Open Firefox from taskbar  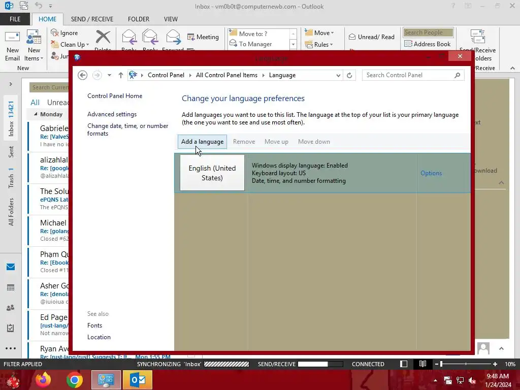pyautogui.click(x=43, y=380)
